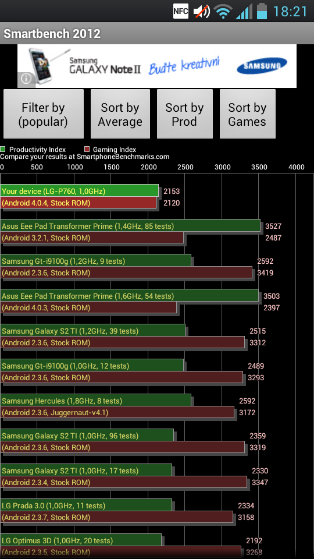314x559 pixels.
Task: Select the Android 2.3.7 Stock ROM bar
Action: point(116,517)
